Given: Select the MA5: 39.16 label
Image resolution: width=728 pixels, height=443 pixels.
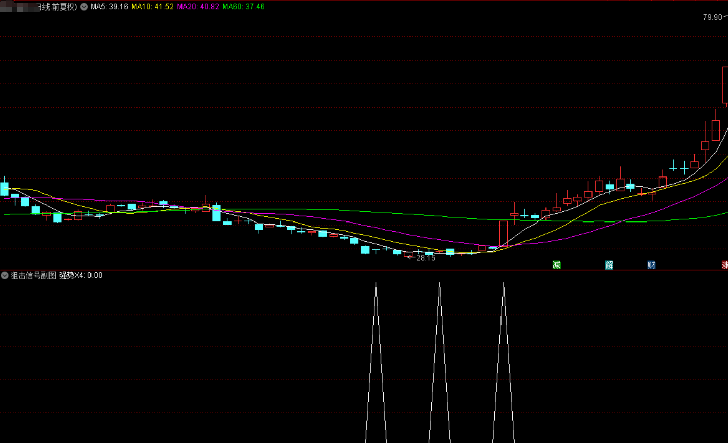Looking at the screenshot, I should pyautogui.click(x=109, y=7).
